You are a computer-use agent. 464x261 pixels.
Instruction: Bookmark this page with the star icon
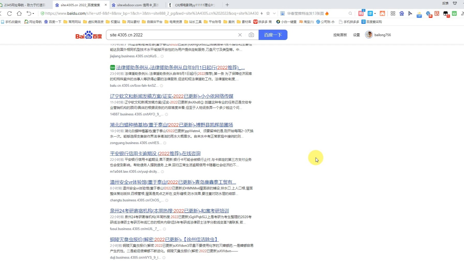[x=268, y=13]
